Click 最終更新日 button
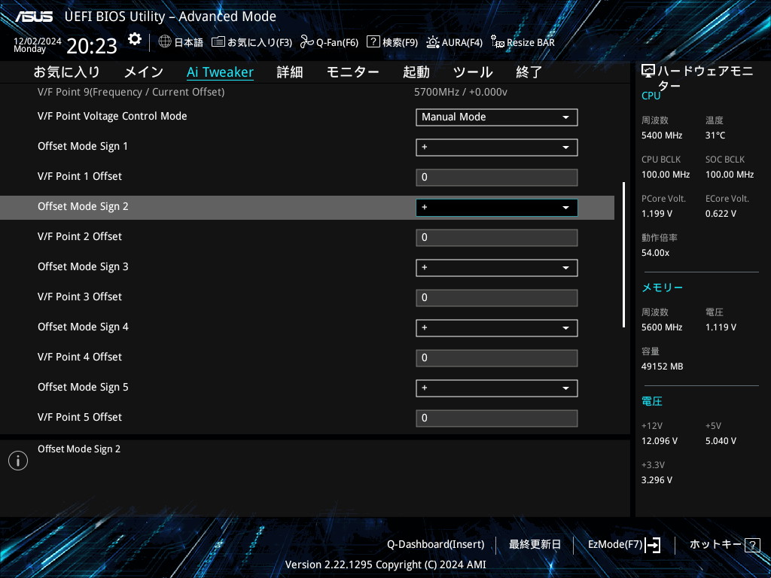Viewport: 771px width, 578px height. (535, 545)
